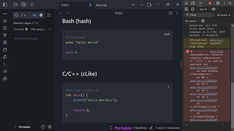Click the print icon in left ribbon
Image resolution: width=234 pixels, height=131 pixels.
5,79
